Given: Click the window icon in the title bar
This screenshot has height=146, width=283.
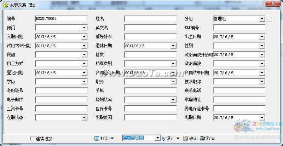Looking at the screenshot, I should [x=5, y=5].
